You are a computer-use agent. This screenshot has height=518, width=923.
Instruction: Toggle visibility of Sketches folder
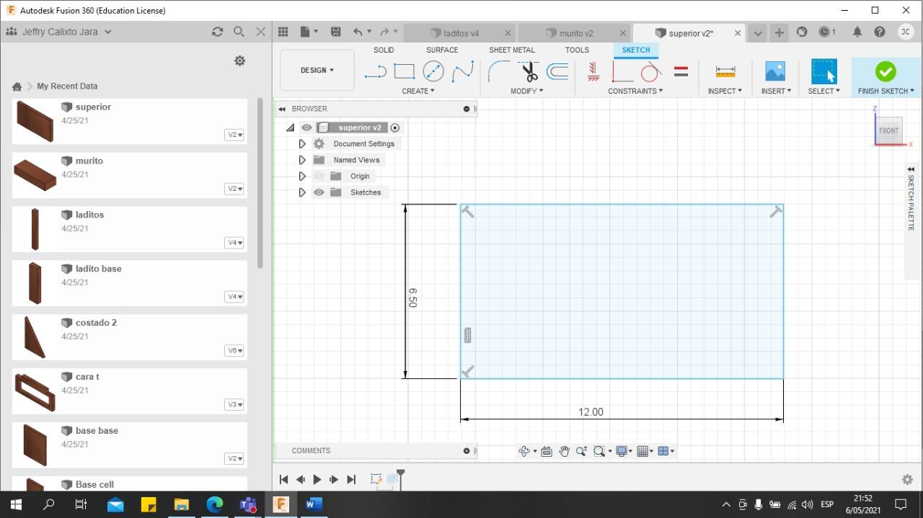319,192
